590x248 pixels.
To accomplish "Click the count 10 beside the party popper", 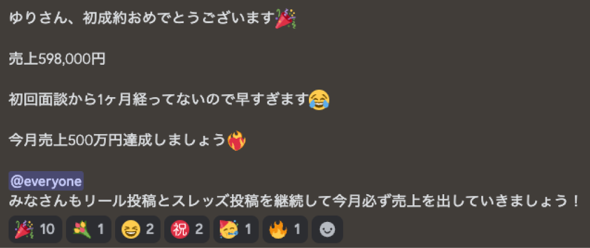I will pos(47,229).
